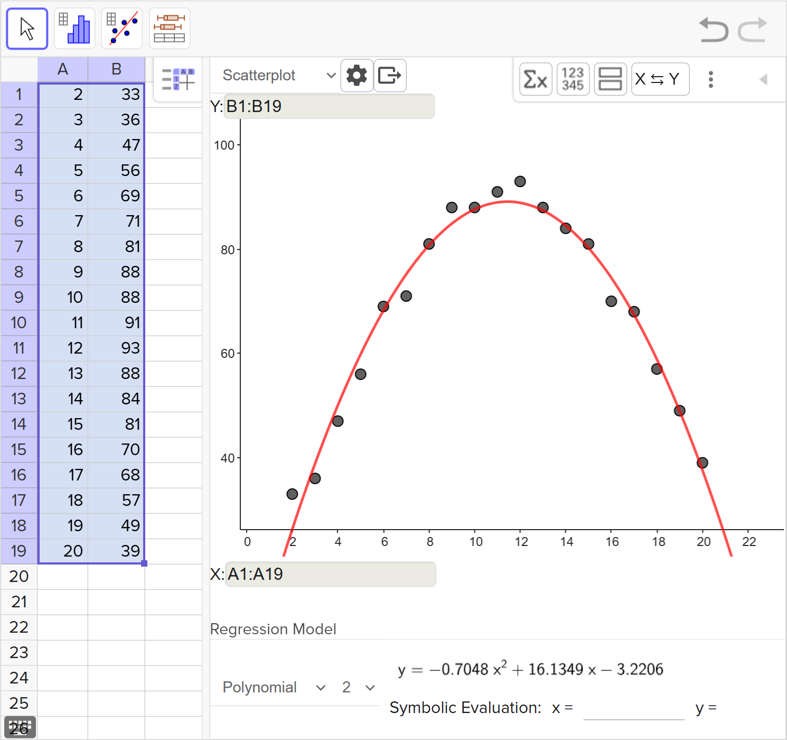The width and height of the screenshot is (787, 740).
Task: Click cell A12 containing 13
Action: click(63, 374)
